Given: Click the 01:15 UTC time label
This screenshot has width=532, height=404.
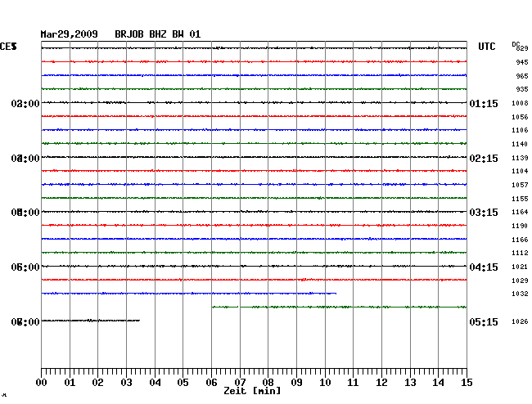Looking at the screenshot, I should coord(484,104).
